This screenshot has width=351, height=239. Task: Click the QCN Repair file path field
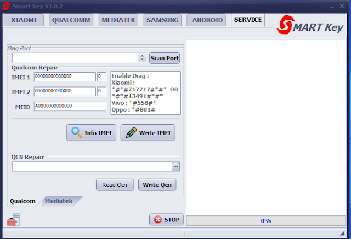click(92, 166)
